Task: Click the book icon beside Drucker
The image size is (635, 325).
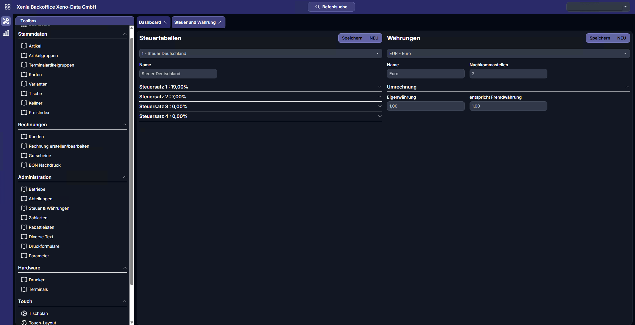Action: pyautogui.click(x=24, y=280)
